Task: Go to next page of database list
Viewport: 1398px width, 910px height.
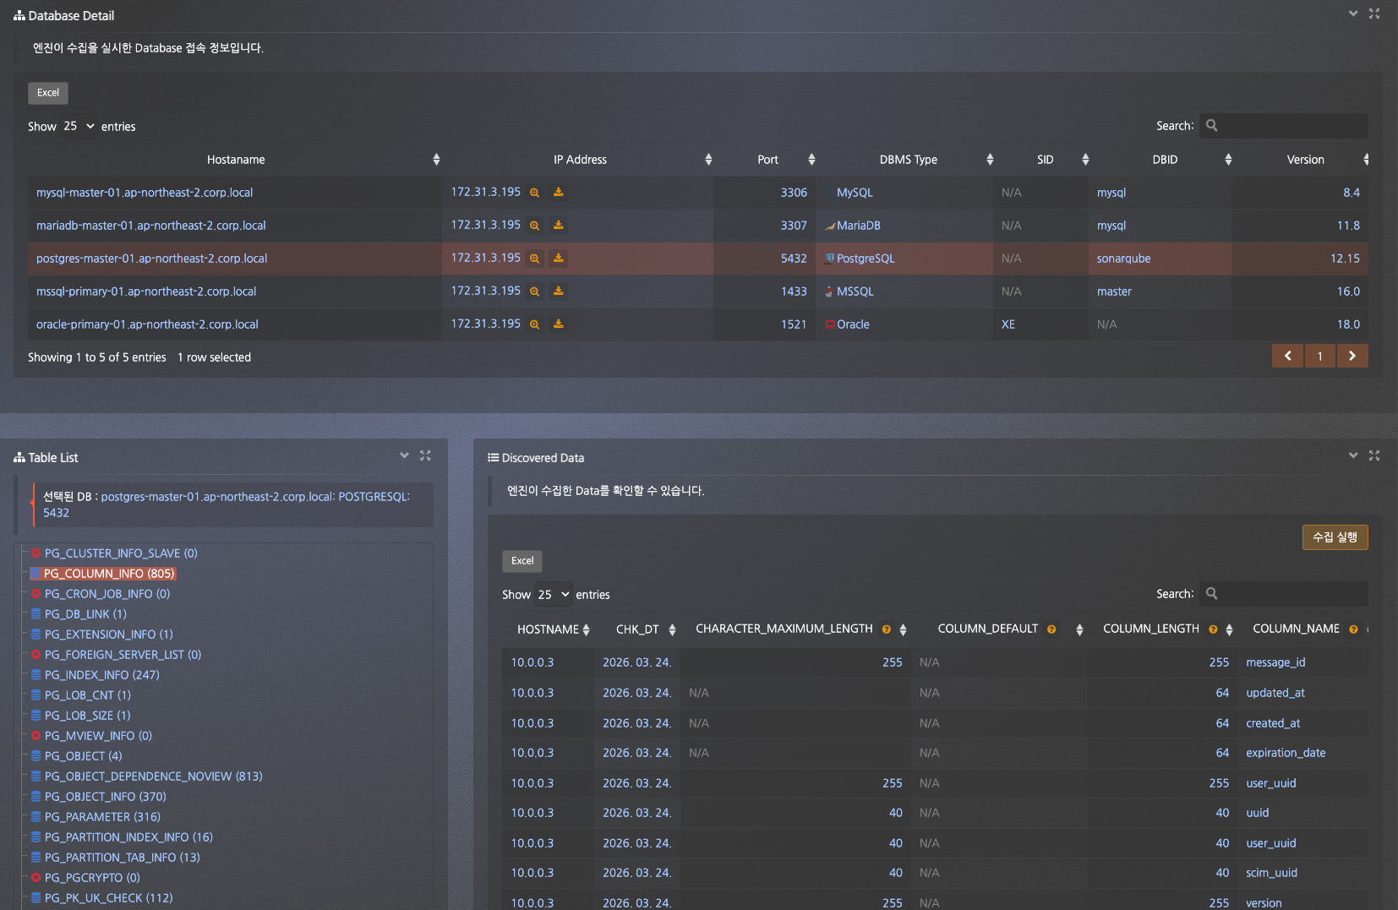Action: click(x=1352, y=357)
